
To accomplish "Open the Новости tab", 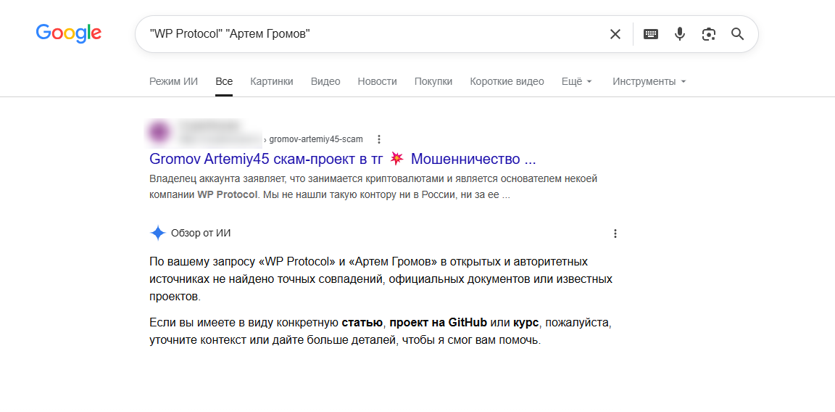I will 378,81.
